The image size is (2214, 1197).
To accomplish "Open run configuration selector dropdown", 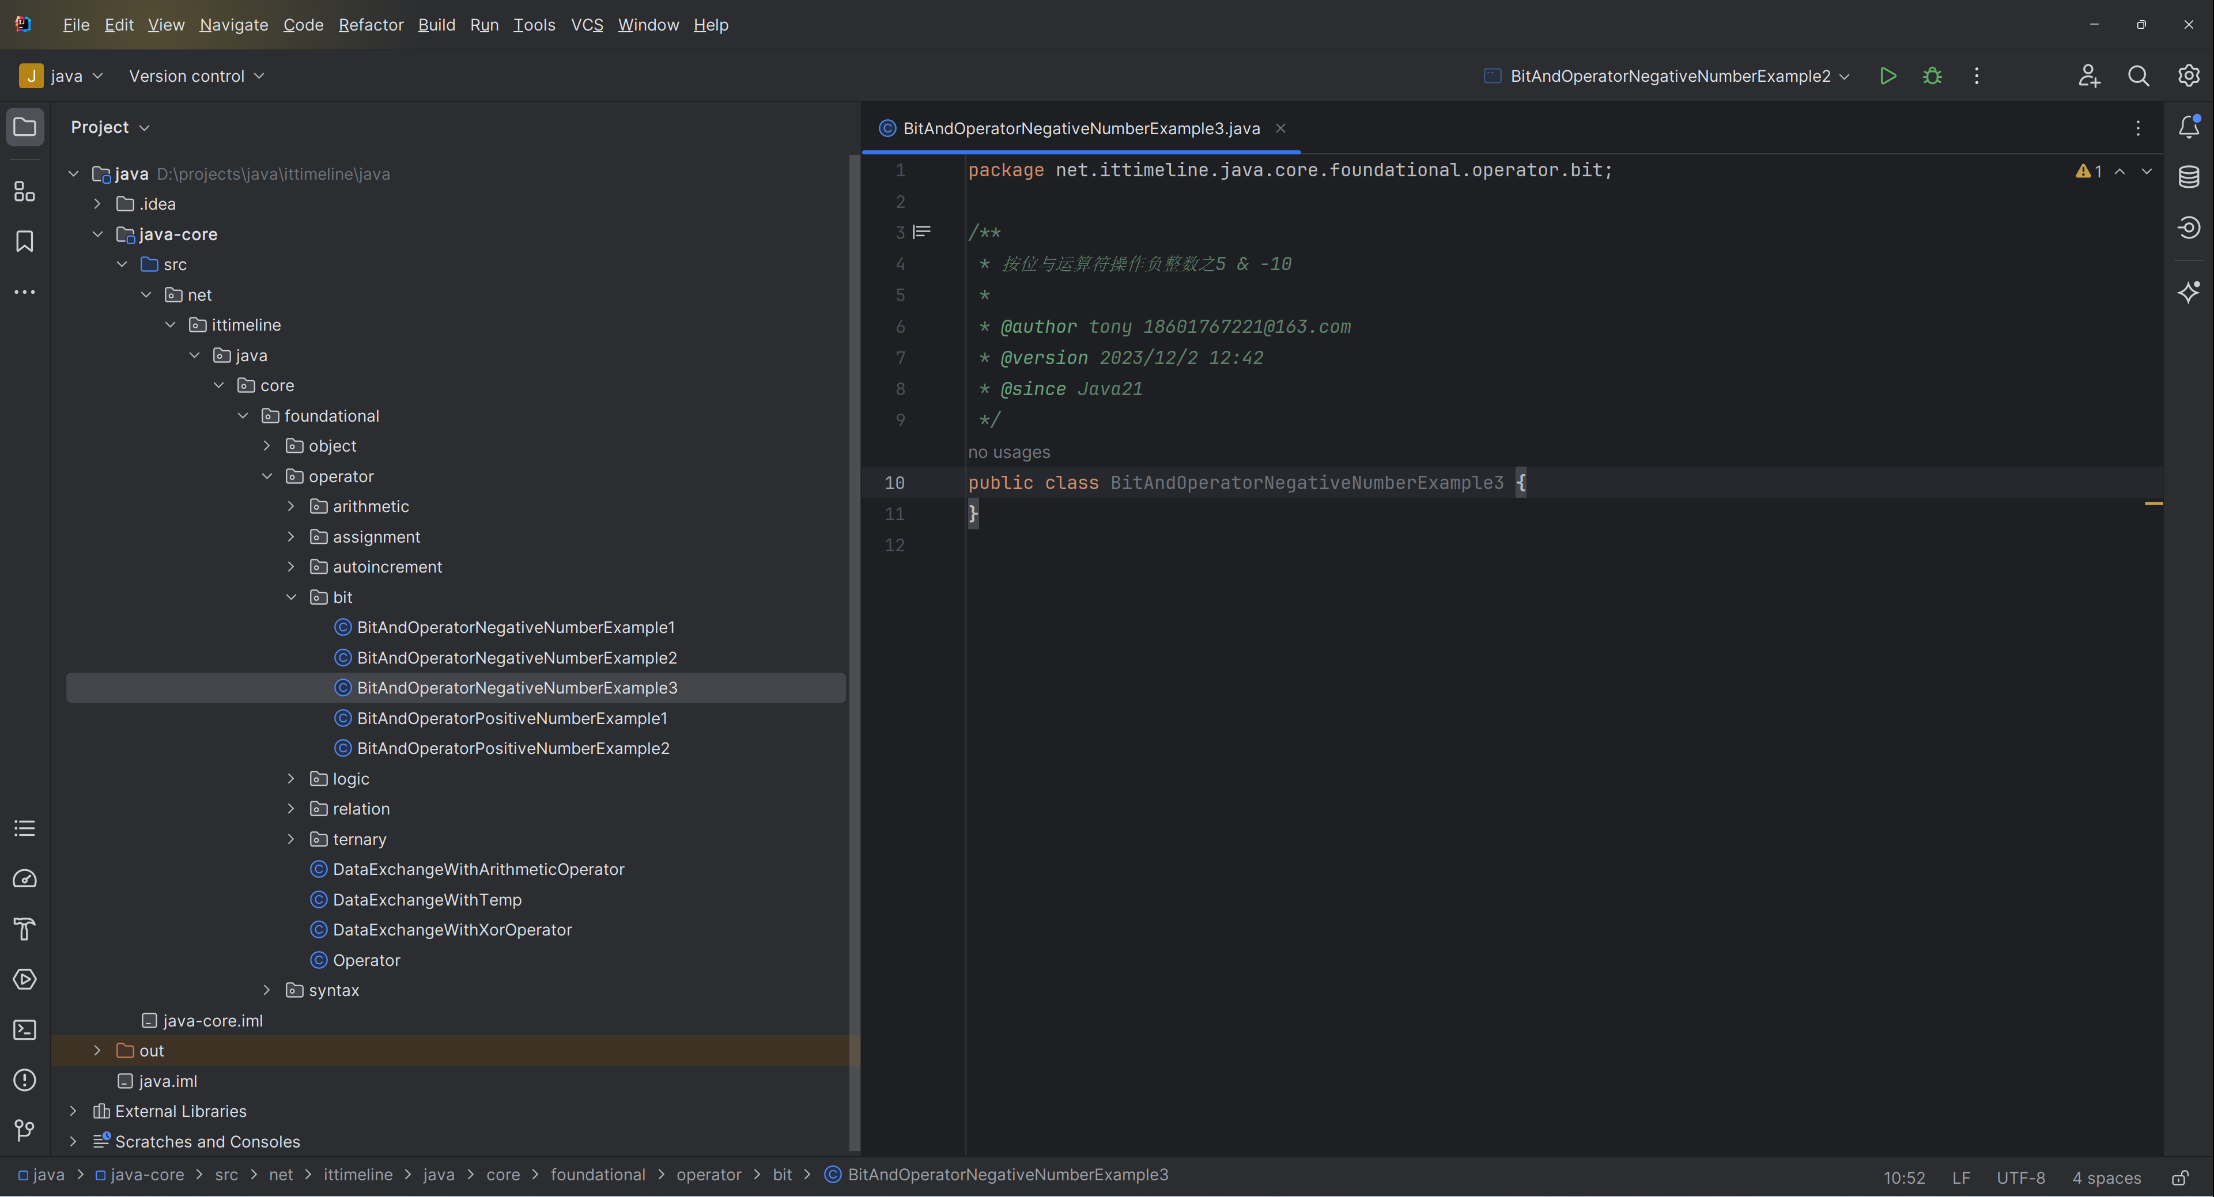I will pos(1667,75).
